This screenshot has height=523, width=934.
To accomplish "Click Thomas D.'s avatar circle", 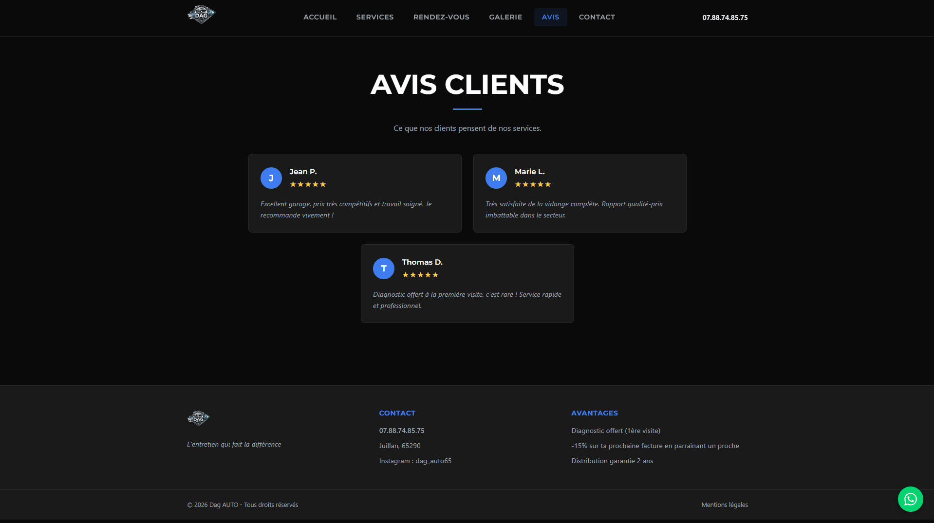I will [x=384, y=268].
